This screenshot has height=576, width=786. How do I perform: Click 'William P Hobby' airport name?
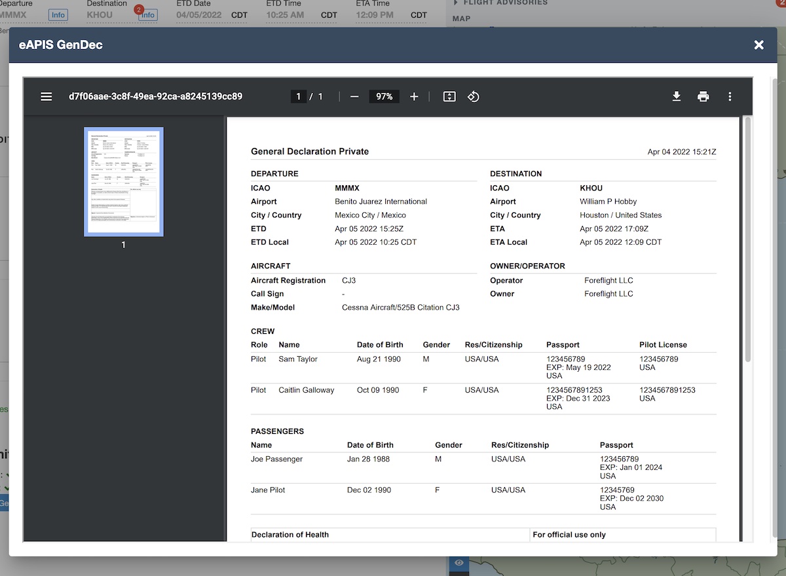click(608, 202)
